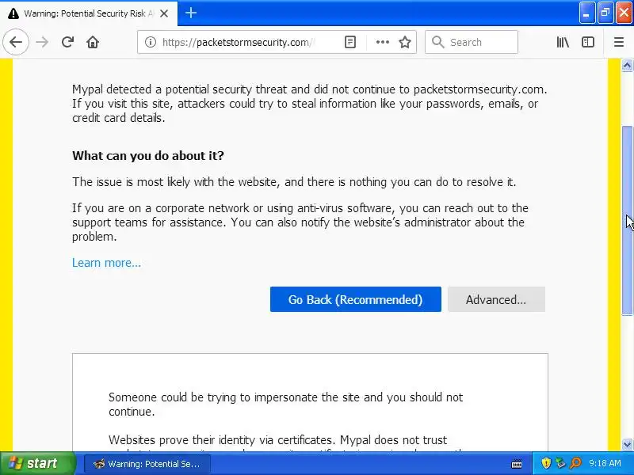Click the magnifier tray icon

pyautogui.click(x=576, y=463)
